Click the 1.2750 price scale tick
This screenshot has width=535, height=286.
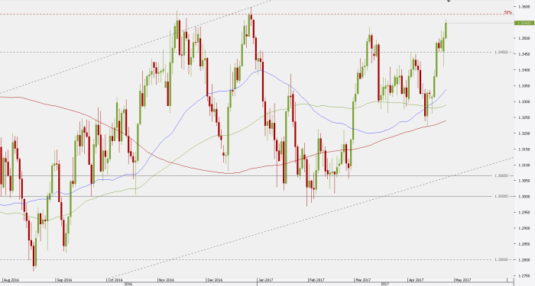[524, 275]
